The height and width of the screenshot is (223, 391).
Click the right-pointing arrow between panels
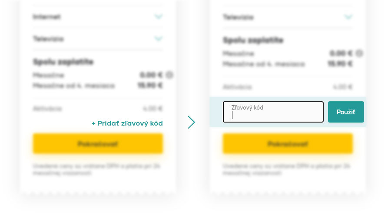[191, 122]
